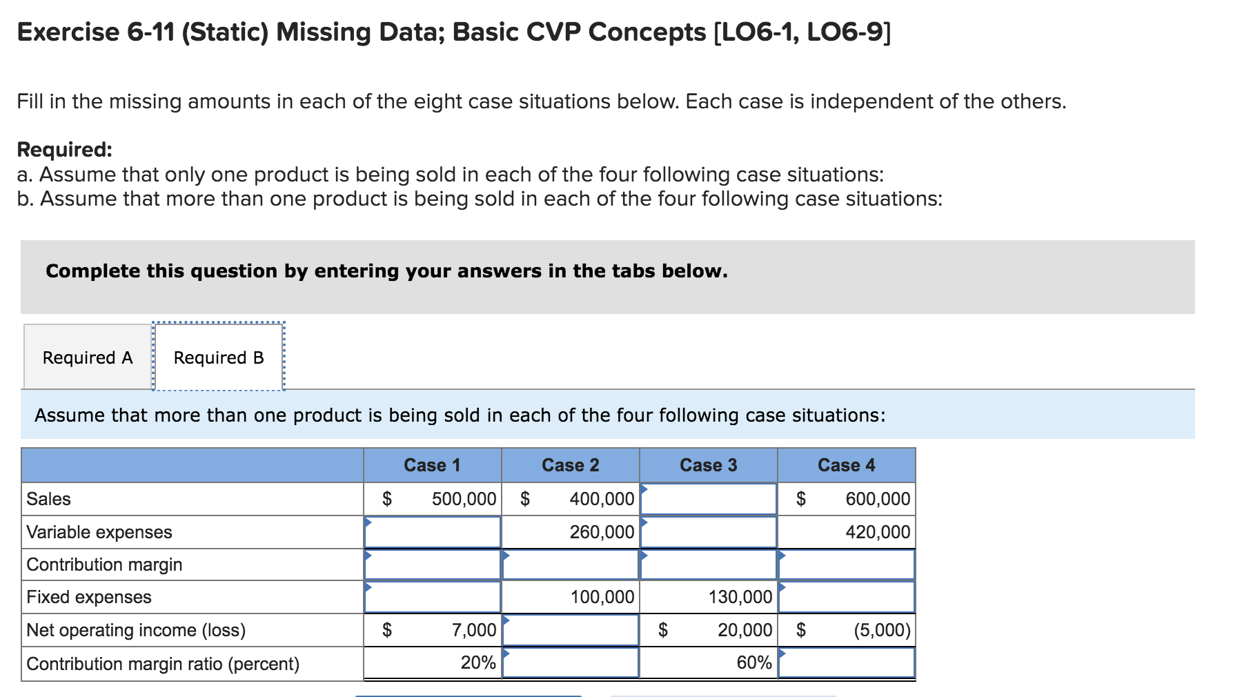
Task: Select the Sales input field for Case 3
Action: [x=707, y=498]
